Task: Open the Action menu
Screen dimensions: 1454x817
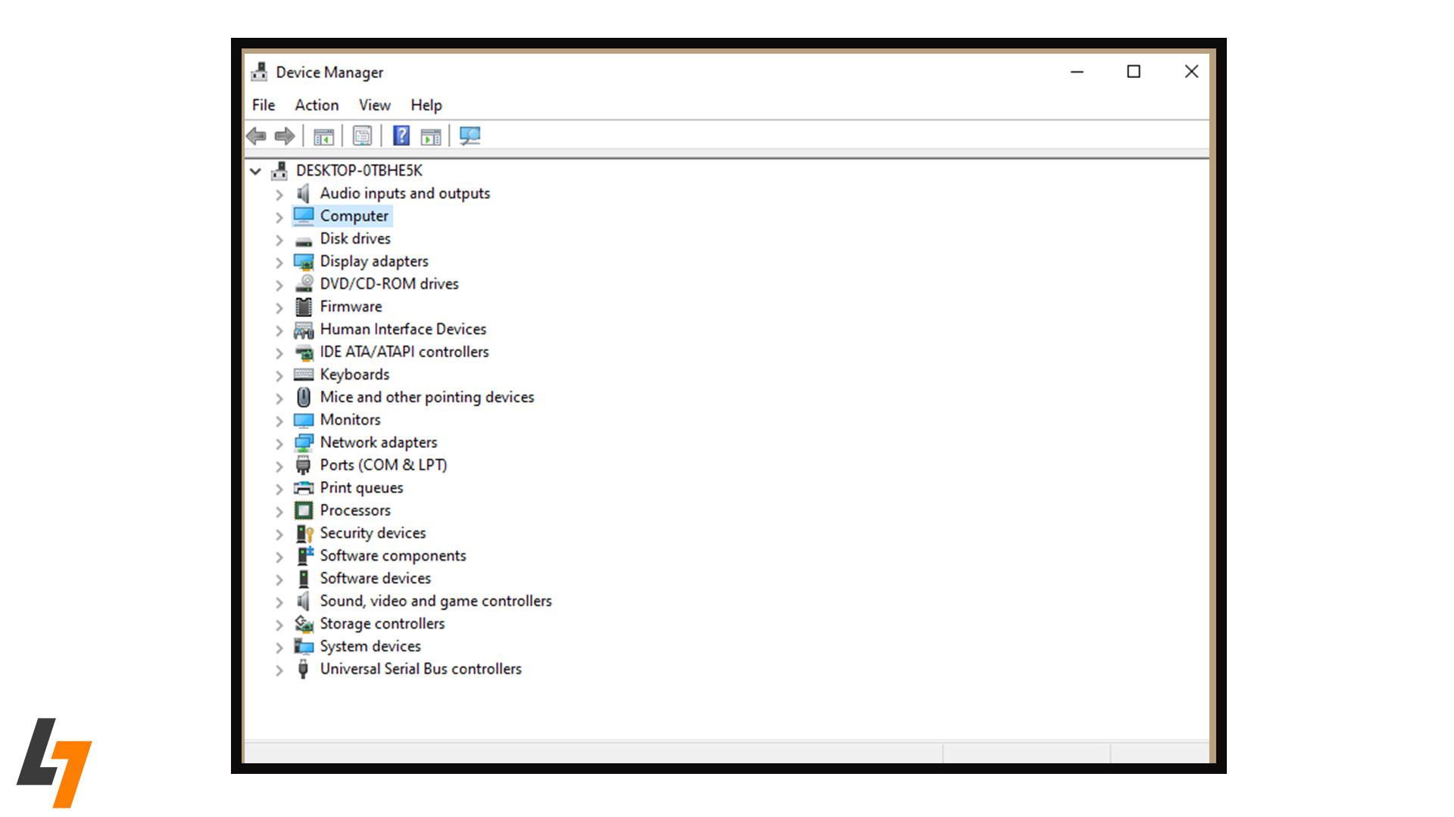Action: tap(316, 105)
